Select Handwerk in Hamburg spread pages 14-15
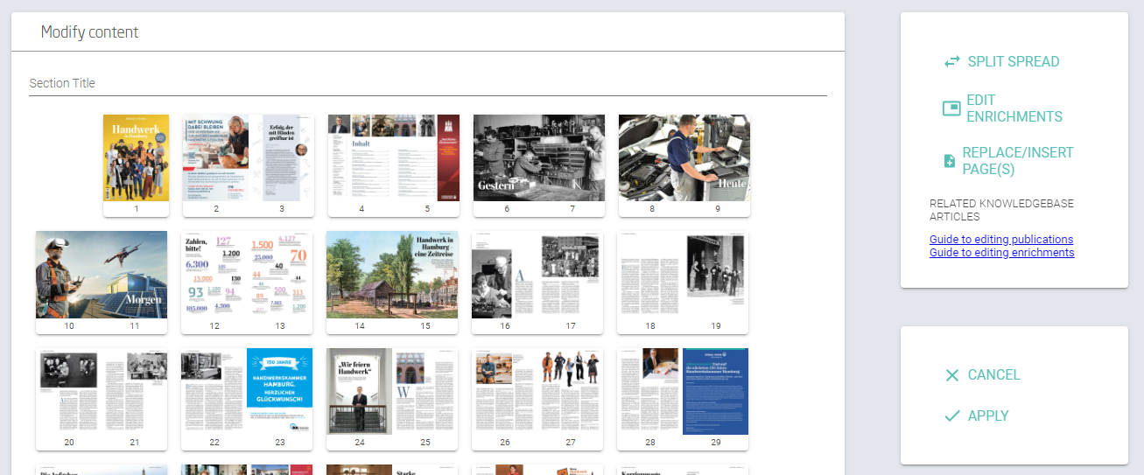This screenshot has height=475, width=1144. 392,275
